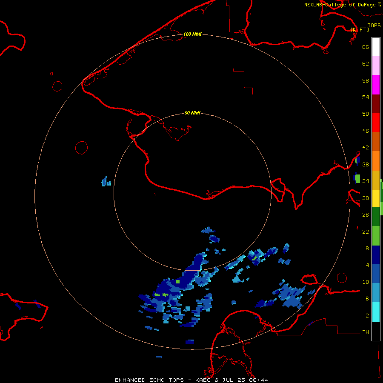Click the '38' legend value
Viewport: 383px width, 383px height.
pos(366,164)
